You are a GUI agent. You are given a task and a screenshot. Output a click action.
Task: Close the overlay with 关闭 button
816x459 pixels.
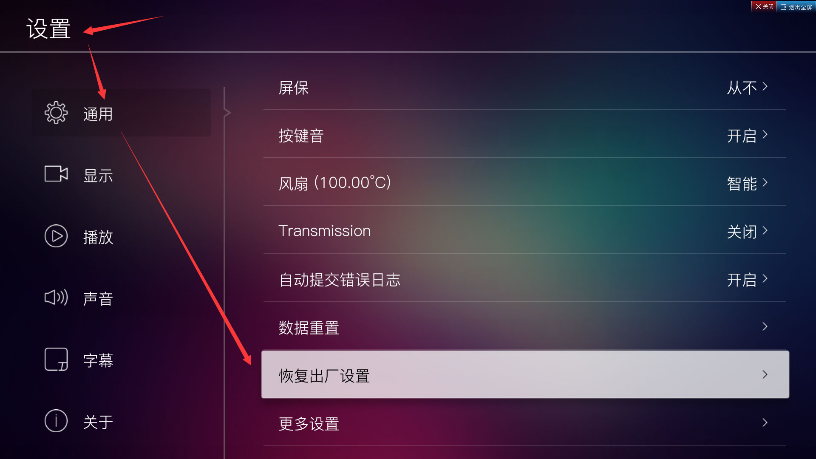(x=764, y=6)
